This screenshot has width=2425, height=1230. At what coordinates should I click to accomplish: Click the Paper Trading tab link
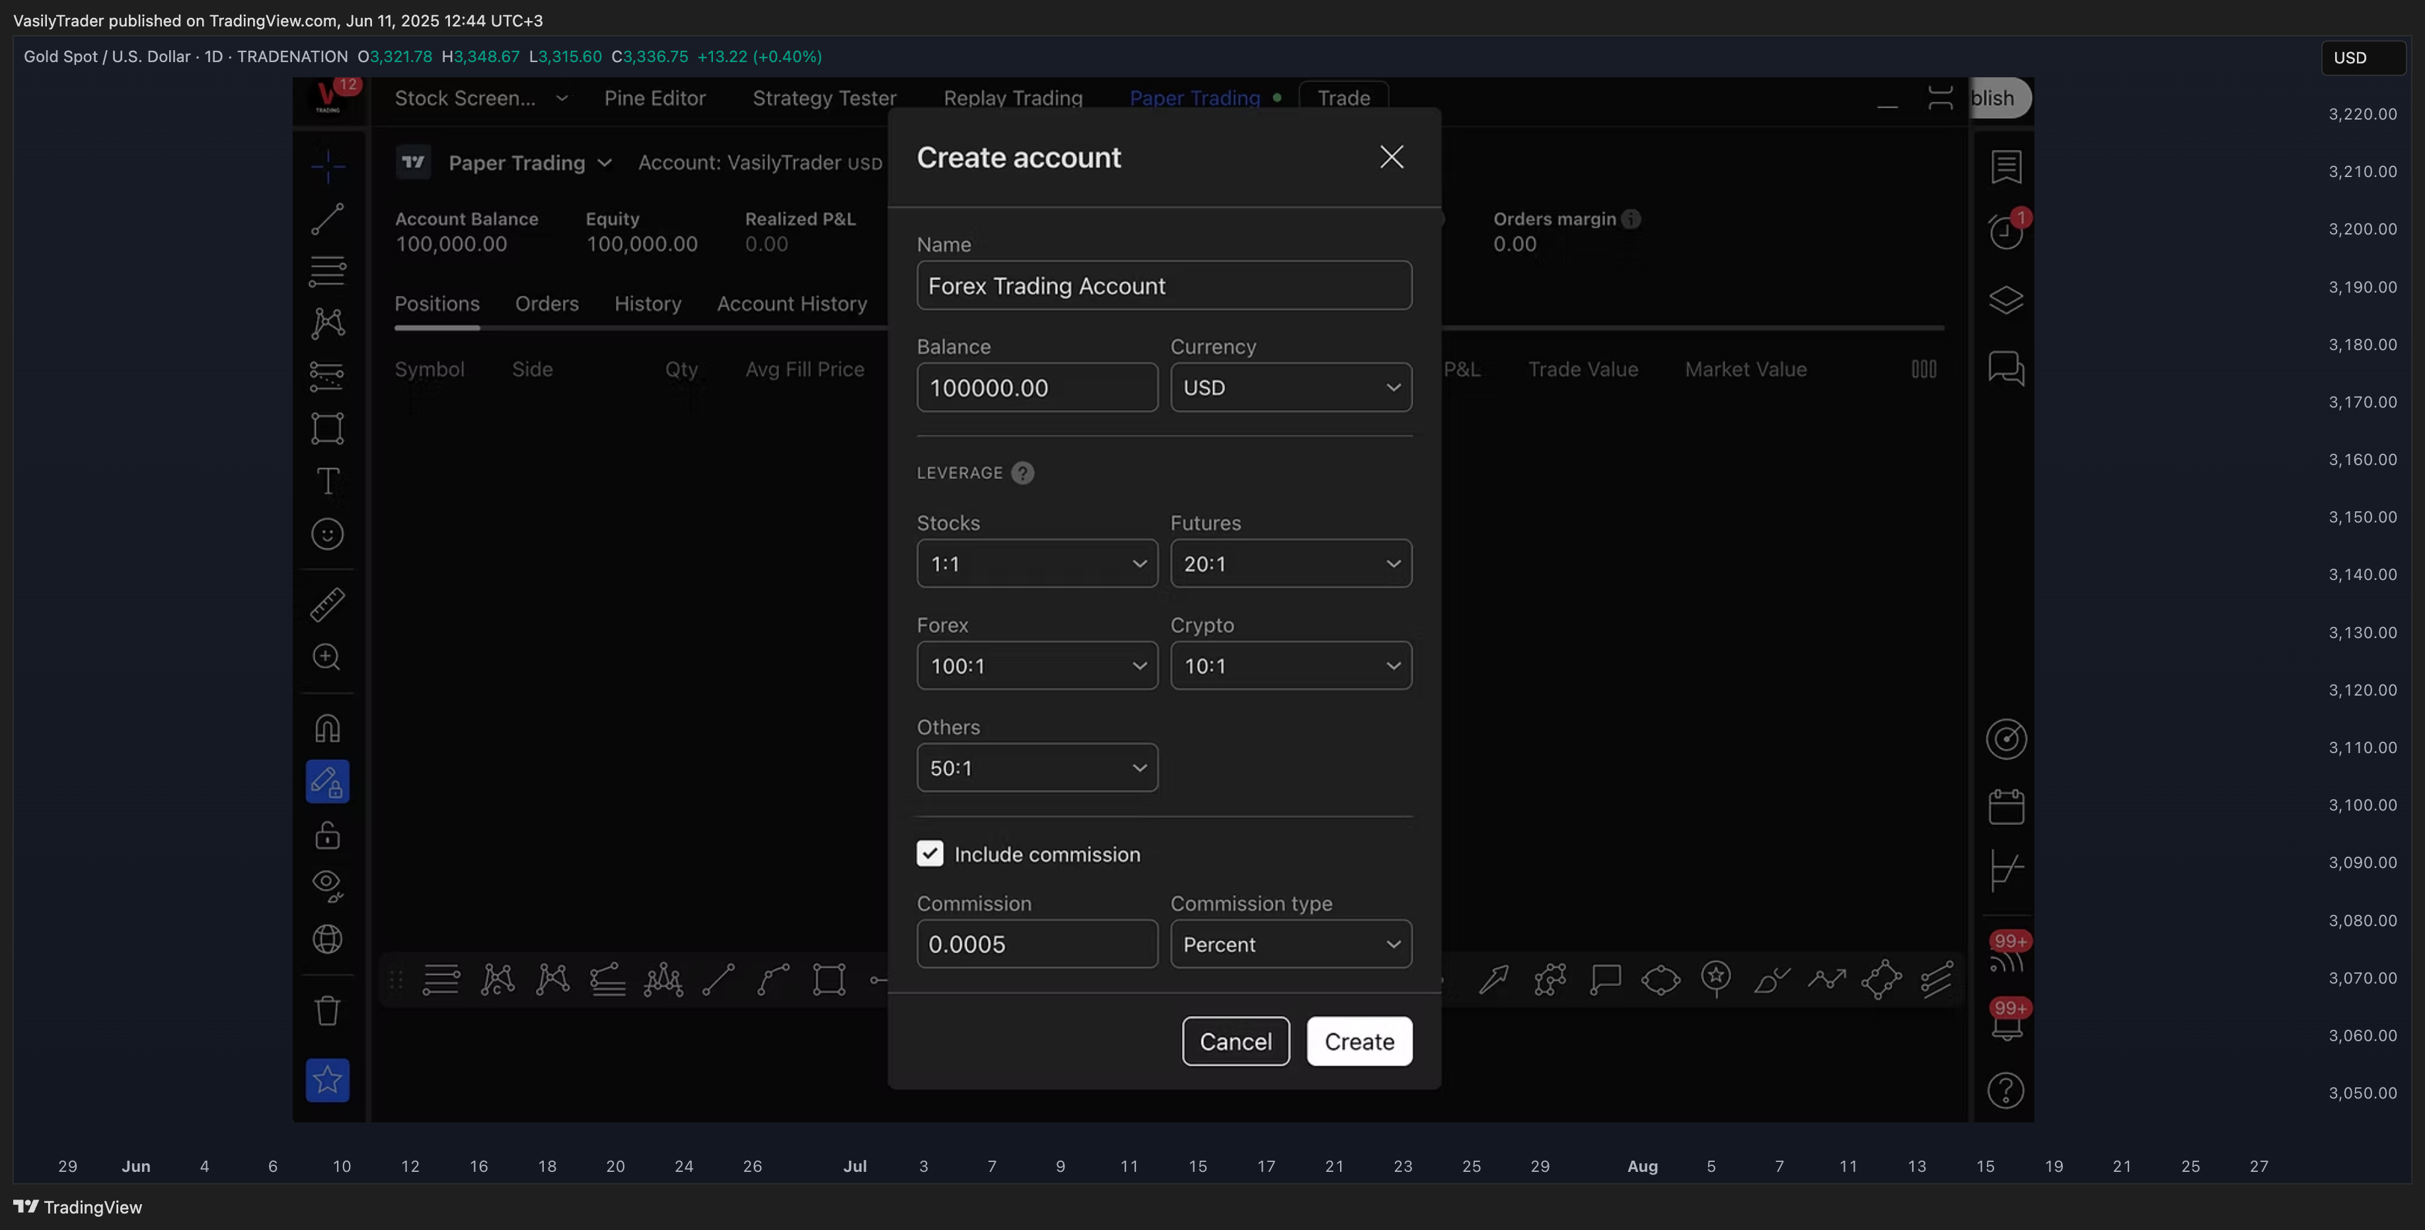point(1195,98)
